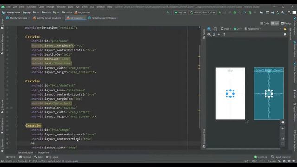Image resolution: width=297 pixels, height=167 pixels.
Task: Collapse the ImageView tag fold marker
Action: [16, 126]
